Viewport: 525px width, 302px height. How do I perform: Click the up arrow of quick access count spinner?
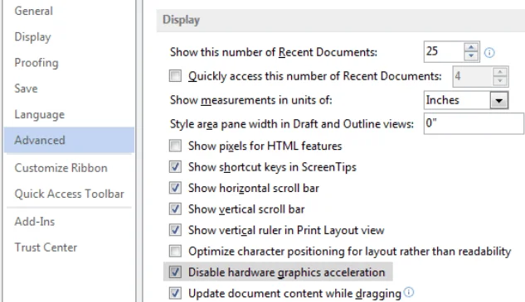pyautogui.click(x=500, y=72)
